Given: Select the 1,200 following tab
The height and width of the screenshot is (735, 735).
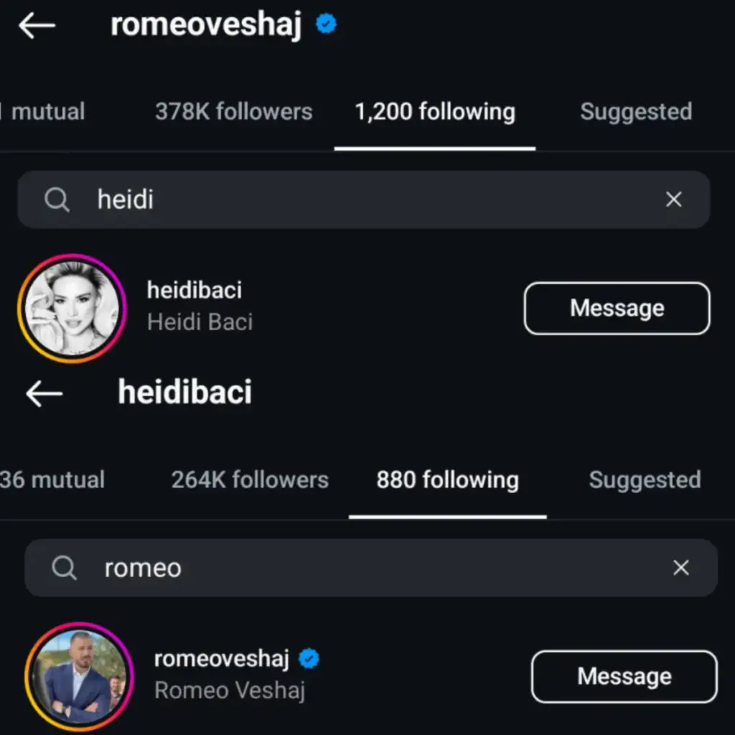Looking at the screenshot, I should pos(435,112).
